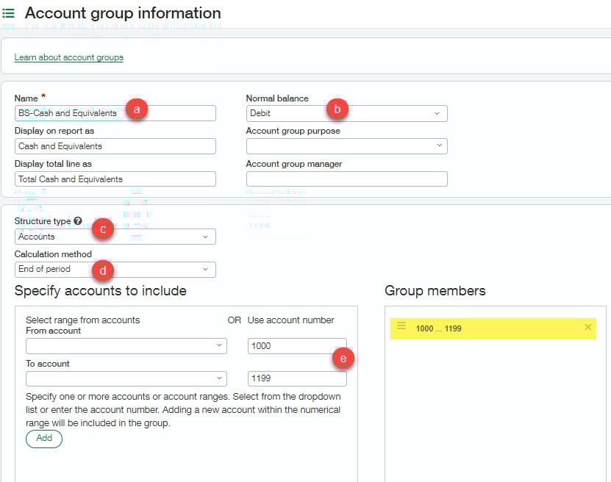Click the red marker labeled d
611x482 pixels.
(102, 270)
